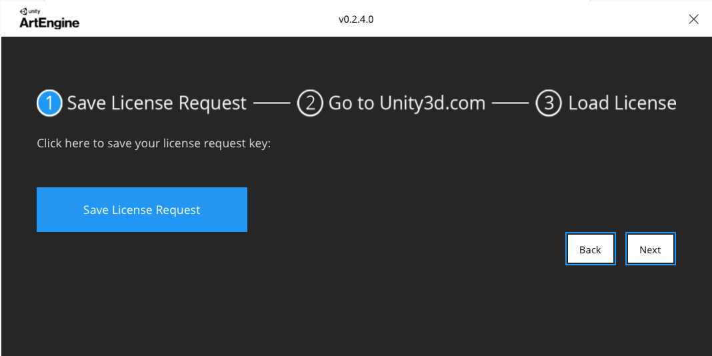The image size is (712, 356).
Task: Close the ArtEngine license window
Action: (693, 19)
